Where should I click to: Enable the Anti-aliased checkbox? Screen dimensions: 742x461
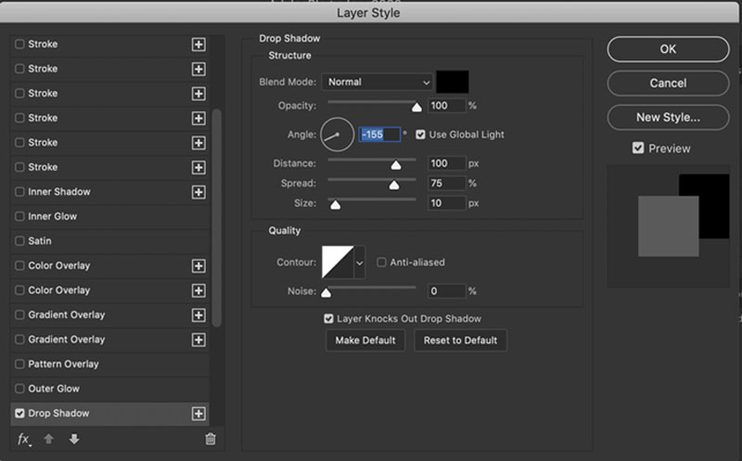(382, 263)
